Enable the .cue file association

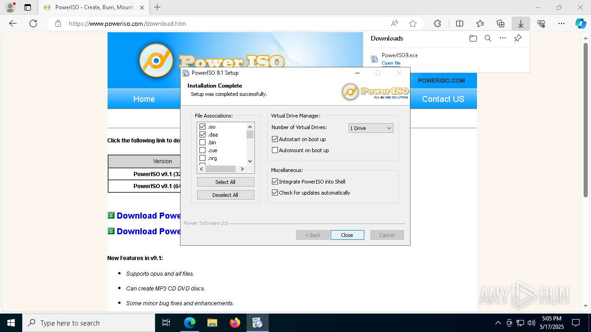point(202,150)
